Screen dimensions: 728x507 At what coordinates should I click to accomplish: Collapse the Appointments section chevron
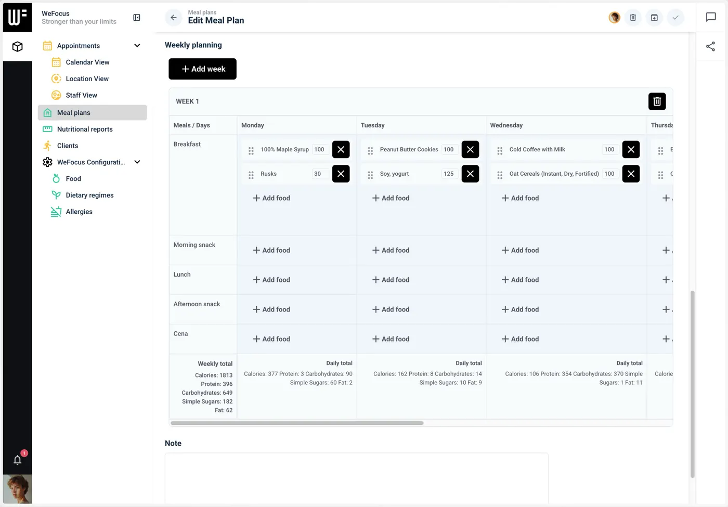137,46
